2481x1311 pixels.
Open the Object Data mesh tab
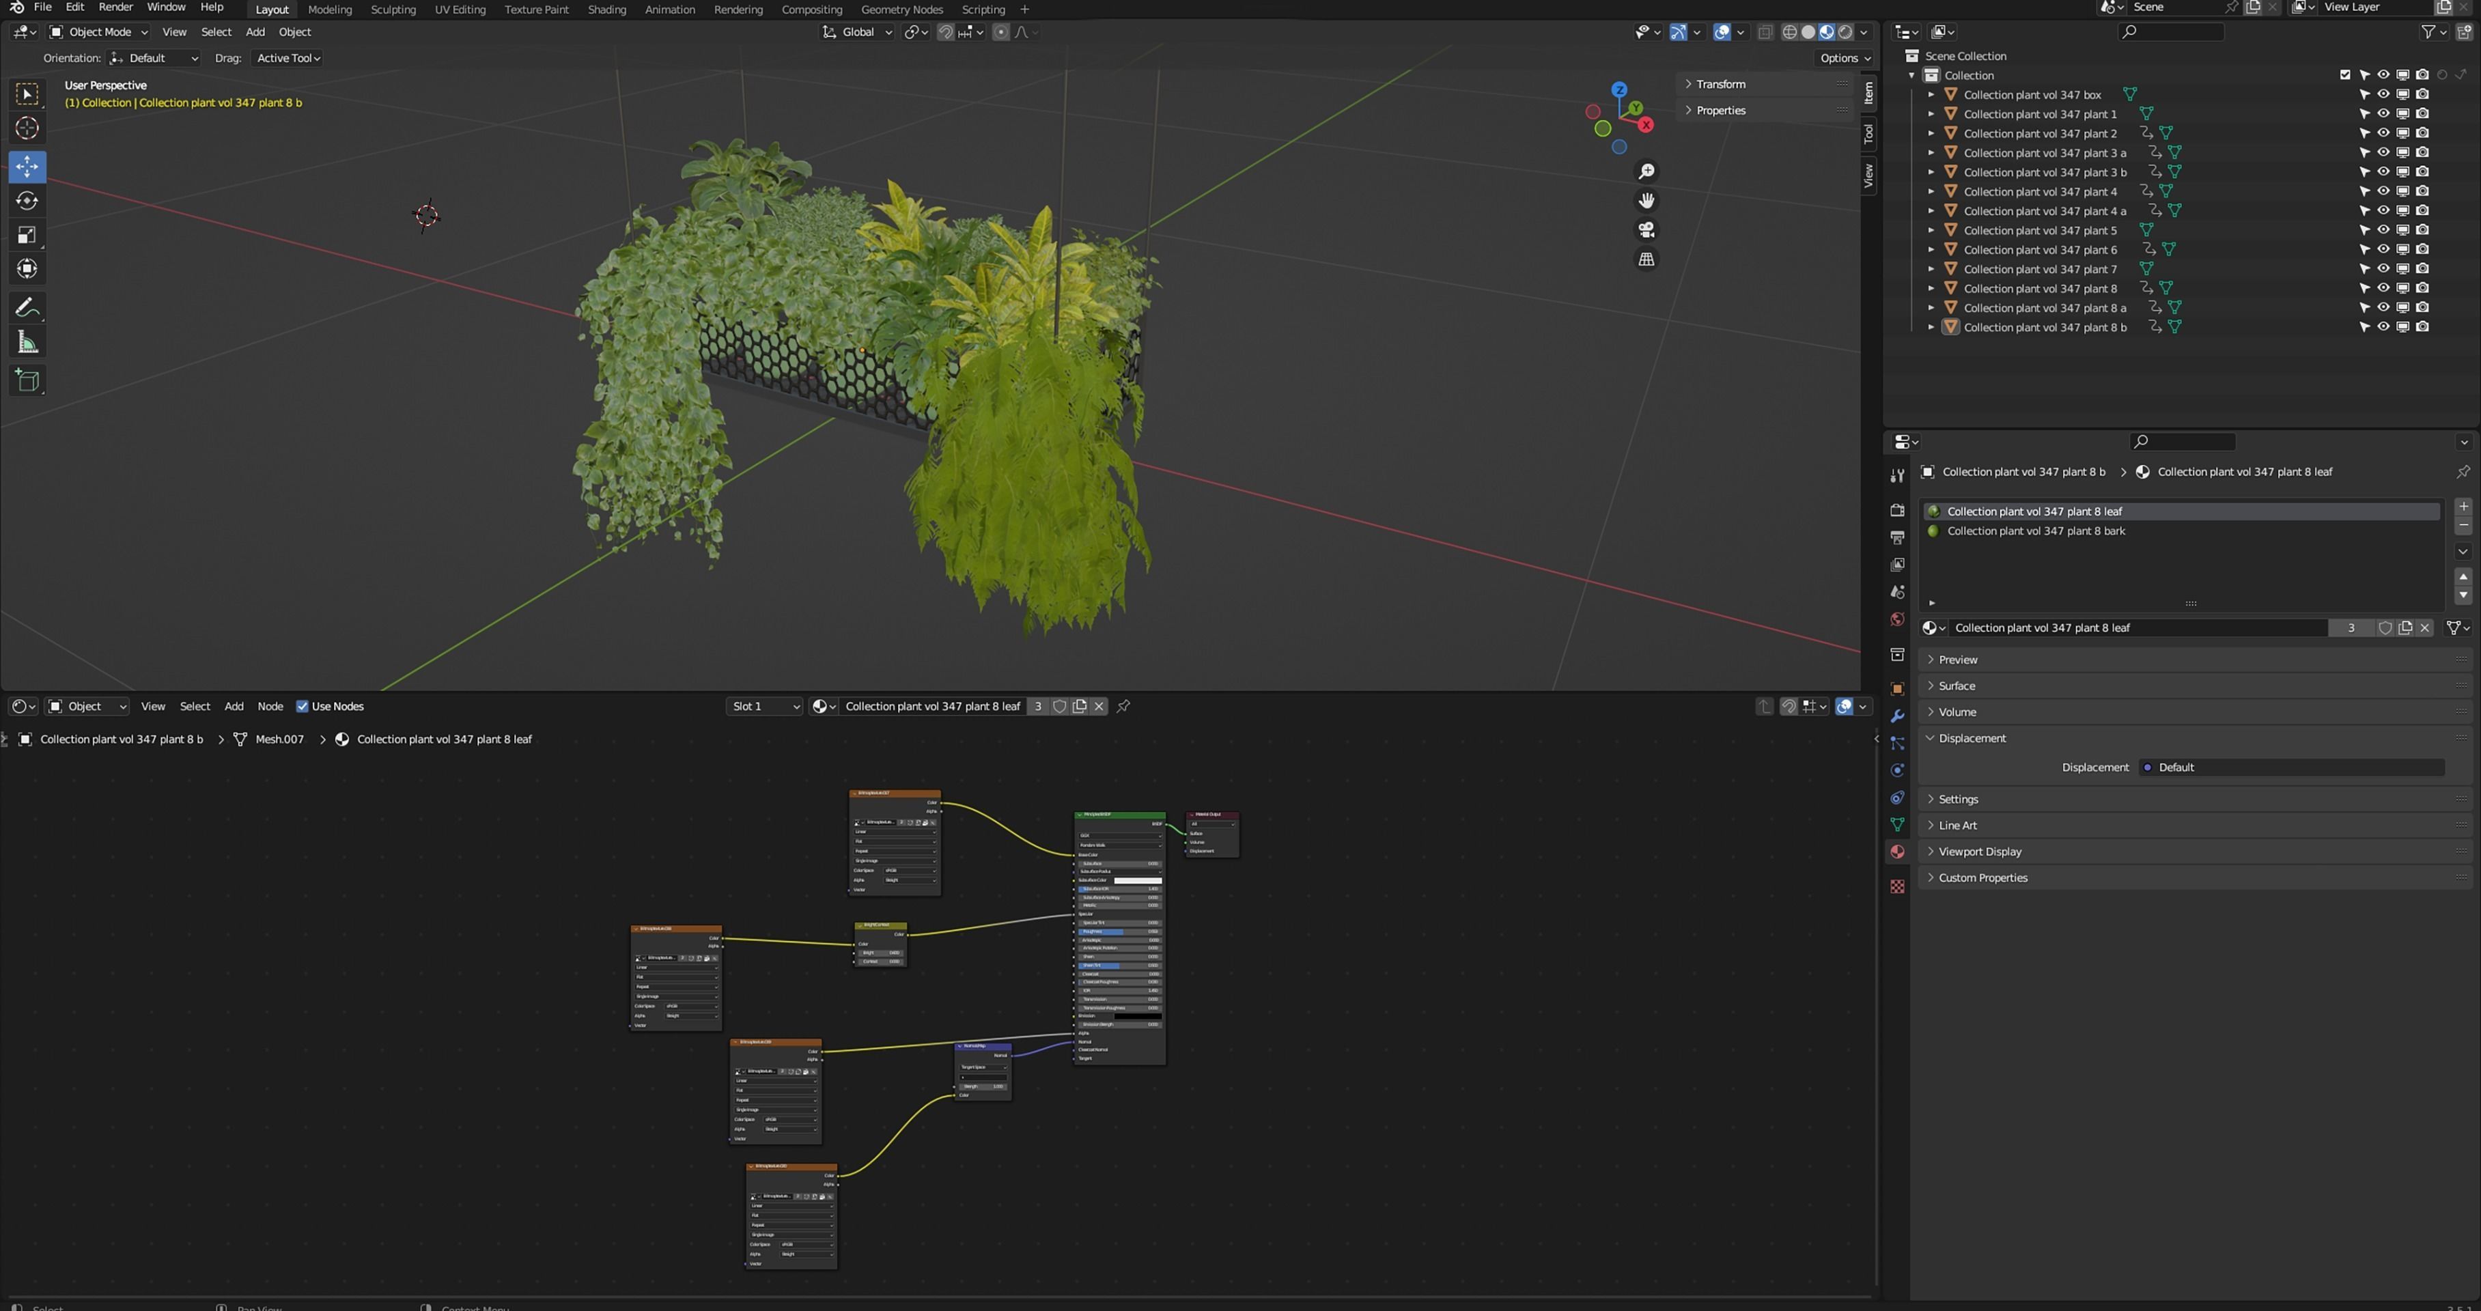pyautogui.click(x=1896, y=825)
